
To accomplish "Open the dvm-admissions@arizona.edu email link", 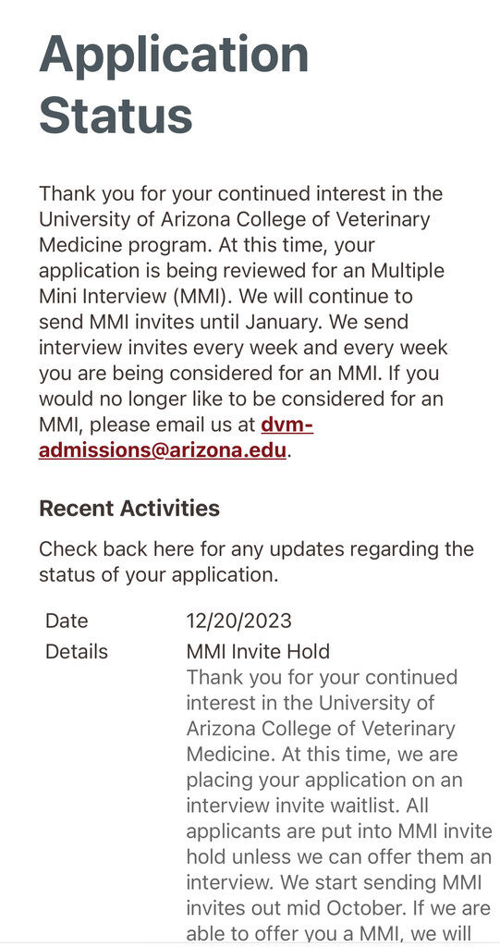I will click(x=175, y=437).
